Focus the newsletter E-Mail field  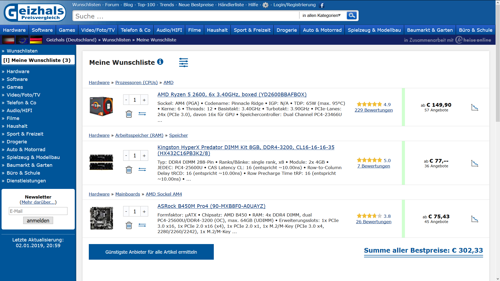pos(38,211)
